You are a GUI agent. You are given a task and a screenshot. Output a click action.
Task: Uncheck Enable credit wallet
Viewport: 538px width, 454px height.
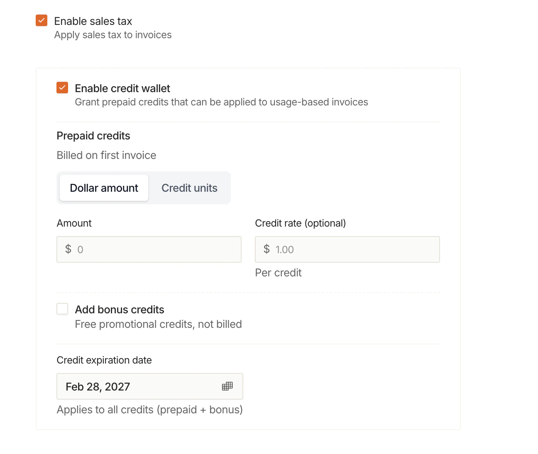pos(62,88)
